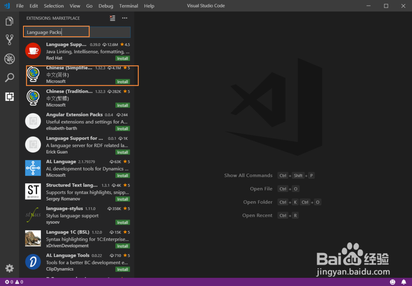Open the View menu

[x=75, y=6]
